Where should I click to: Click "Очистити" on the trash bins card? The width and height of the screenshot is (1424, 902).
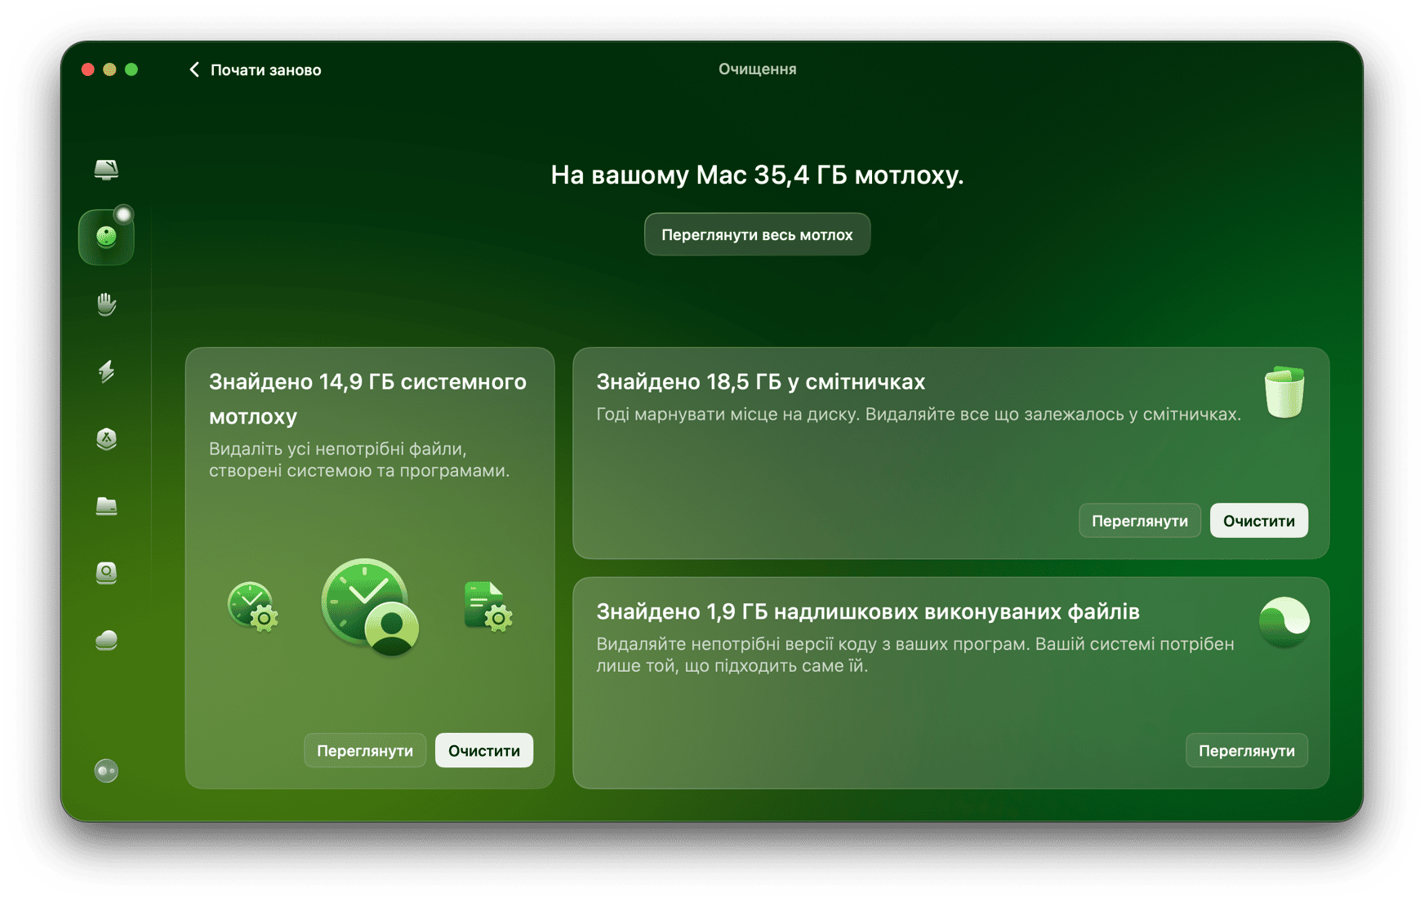pyautogui.click(x=1258, y=521)
